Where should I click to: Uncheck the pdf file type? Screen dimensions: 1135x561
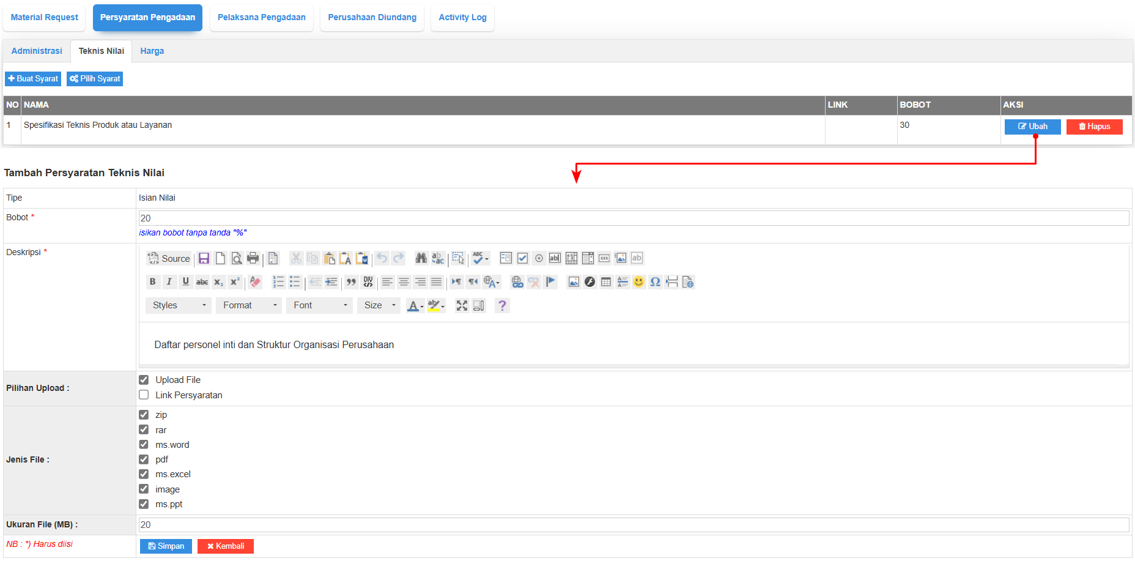tap(144, 459)
